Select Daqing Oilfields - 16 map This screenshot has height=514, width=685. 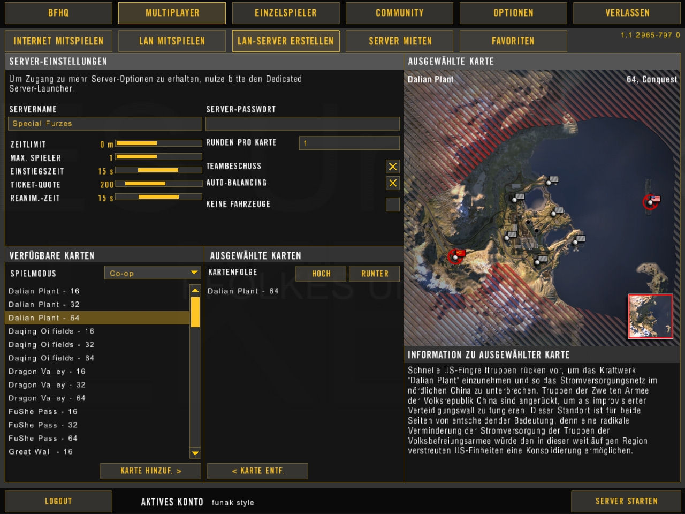point(97,331)
